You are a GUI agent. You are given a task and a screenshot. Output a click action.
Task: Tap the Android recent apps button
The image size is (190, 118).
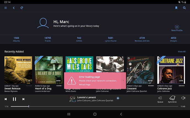(69, 114)
